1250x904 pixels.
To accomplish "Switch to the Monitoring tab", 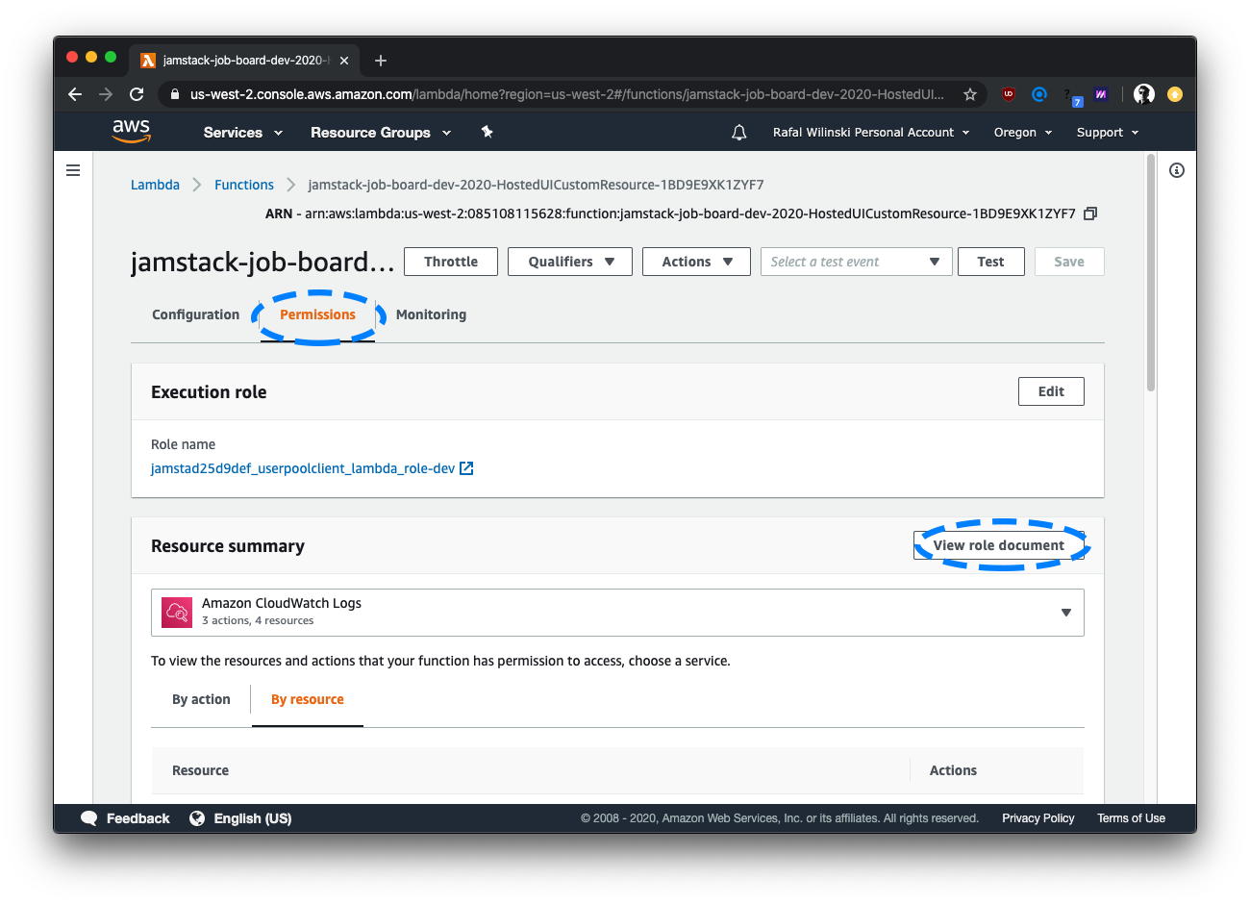I will pos(431,314).
